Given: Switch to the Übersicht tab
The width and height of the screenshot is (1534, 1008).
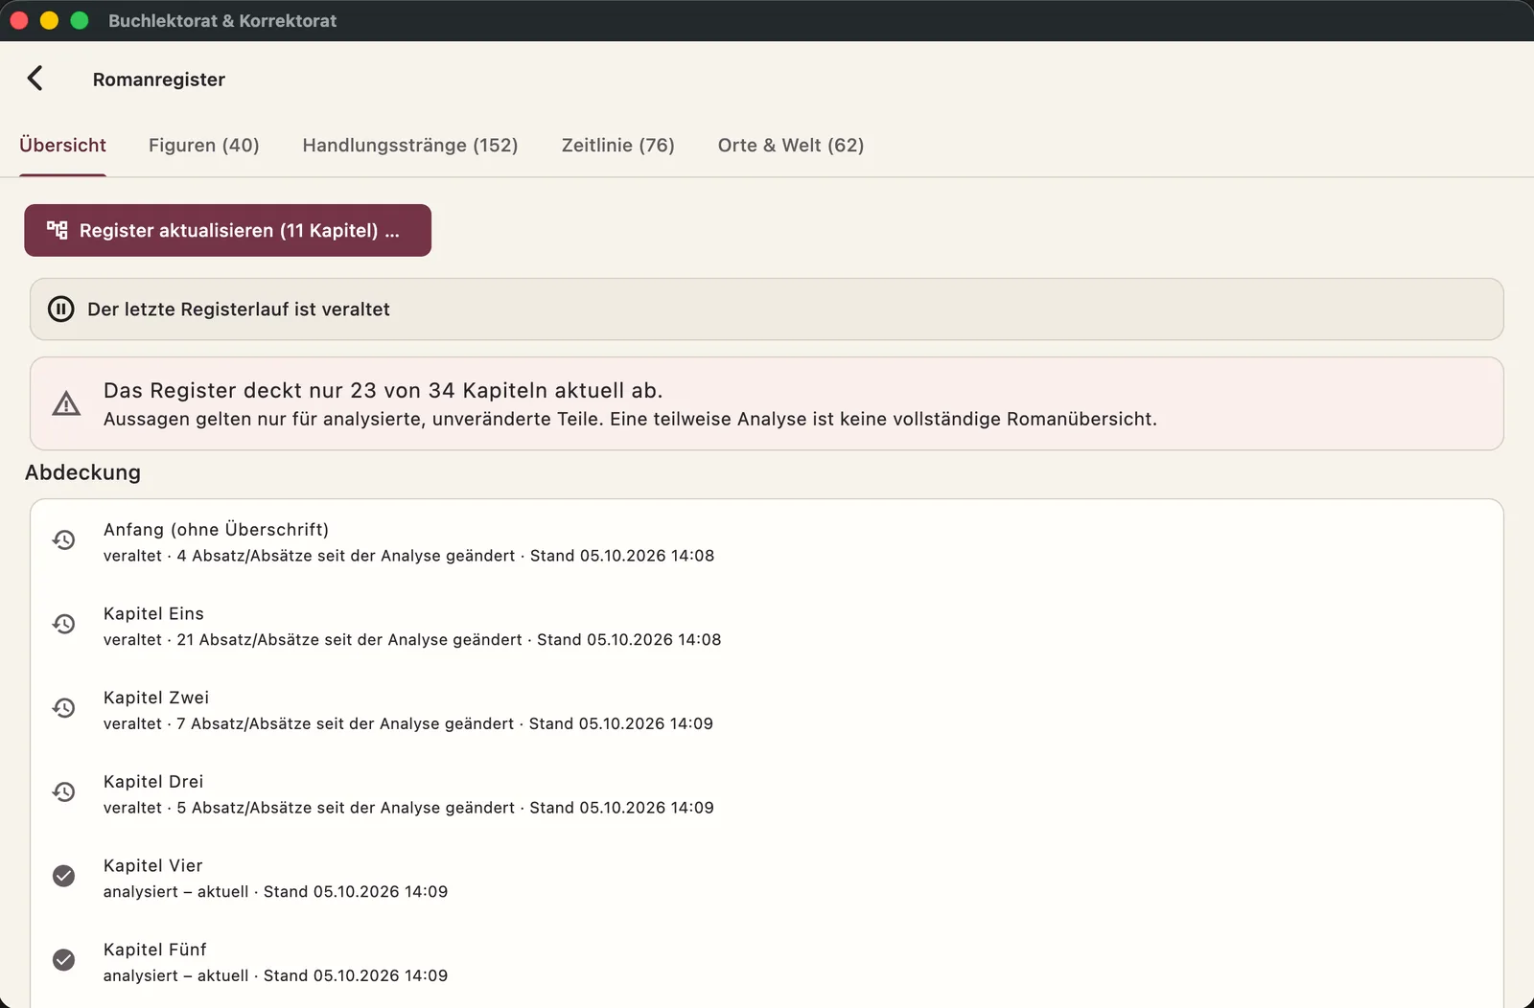Looking at the screenshot, I should point(62,146).
